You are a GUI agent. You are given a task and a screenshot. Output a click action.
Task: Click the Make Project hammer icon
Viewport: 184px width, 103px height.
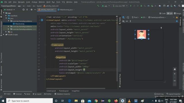click(98, 6)
